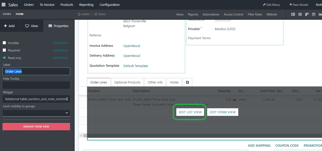Click Edit List View button
Viewport: 322px width, 151px height.
point(190,112)
